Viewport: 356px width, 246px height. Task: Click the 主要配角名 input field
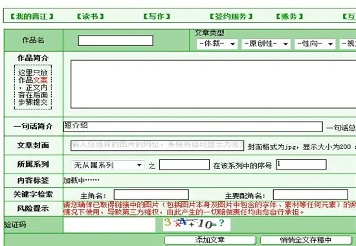pyautogui.click(x=310, y=195)
